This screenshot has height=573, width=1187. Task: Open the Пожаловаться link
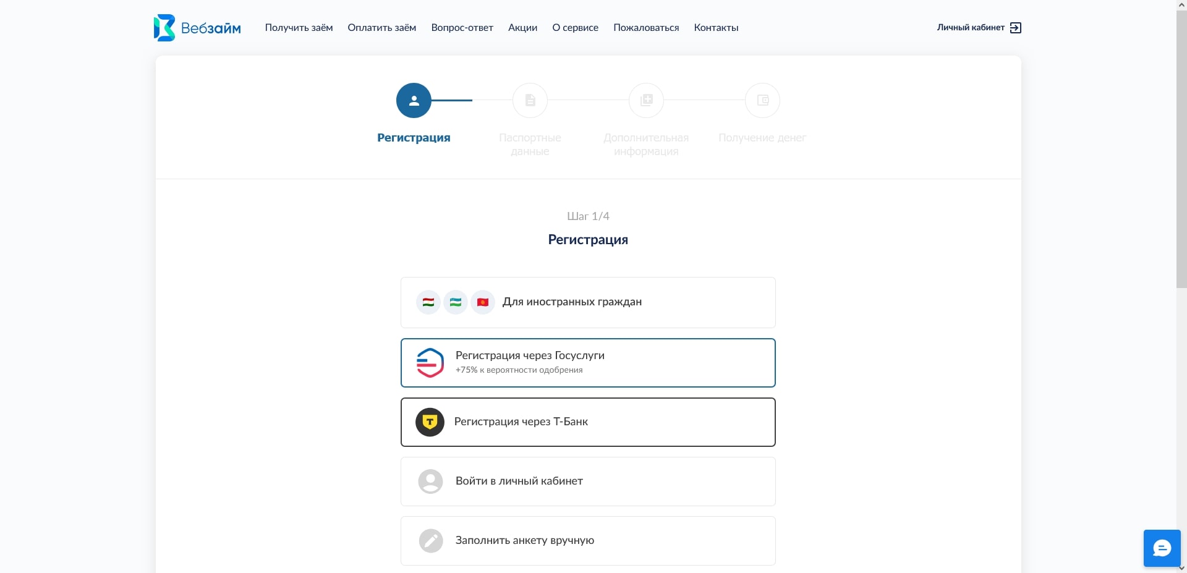645,28
